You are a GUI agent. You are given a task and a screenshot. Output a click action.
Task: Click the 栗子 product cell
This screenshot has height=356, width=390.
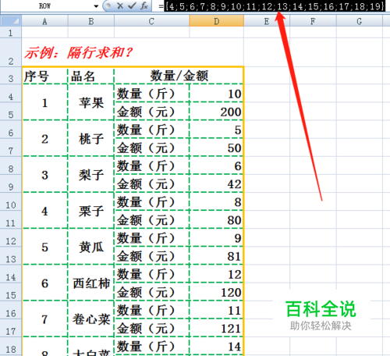pyautogui.click(x=91, y=211)
